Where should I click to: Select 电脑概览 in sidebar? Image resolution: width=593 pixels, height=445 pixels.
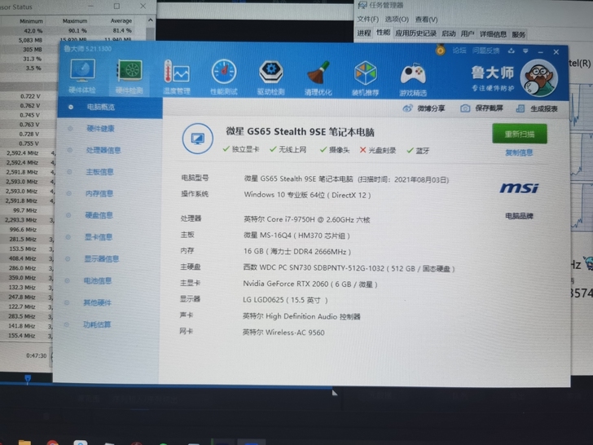[x=110, y=108]
